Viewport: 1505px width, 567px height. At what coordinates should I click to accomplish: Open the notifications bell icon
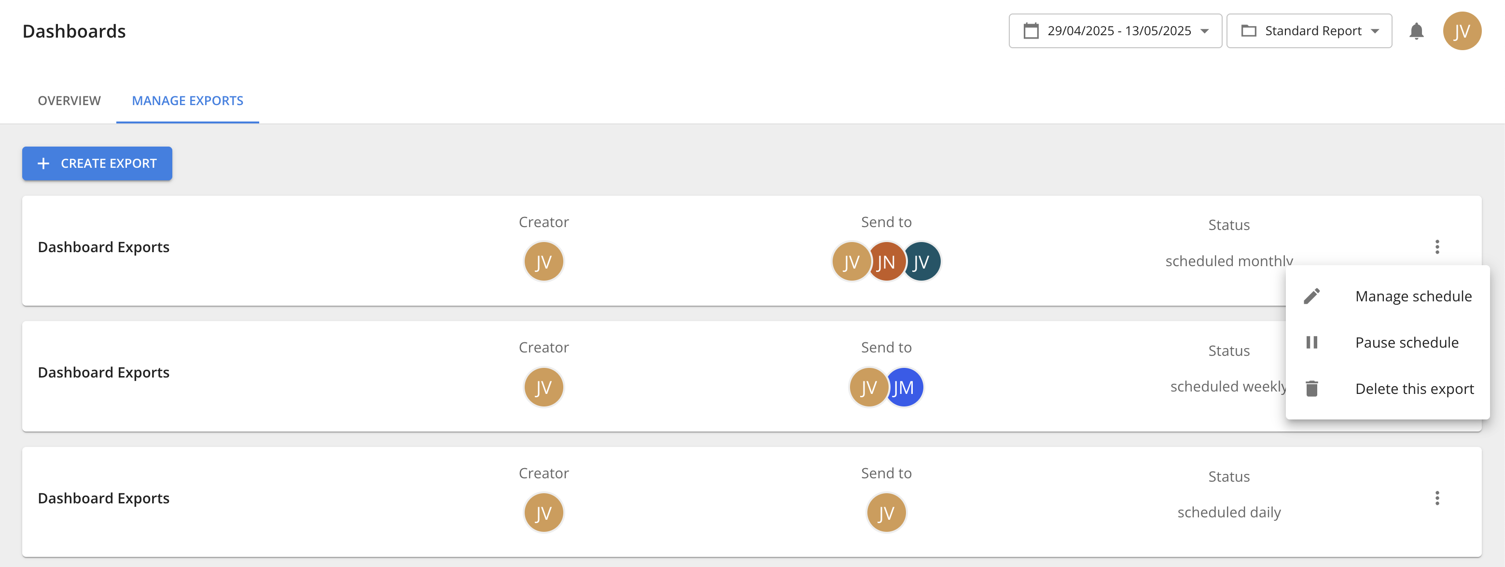click(1416, 31)
